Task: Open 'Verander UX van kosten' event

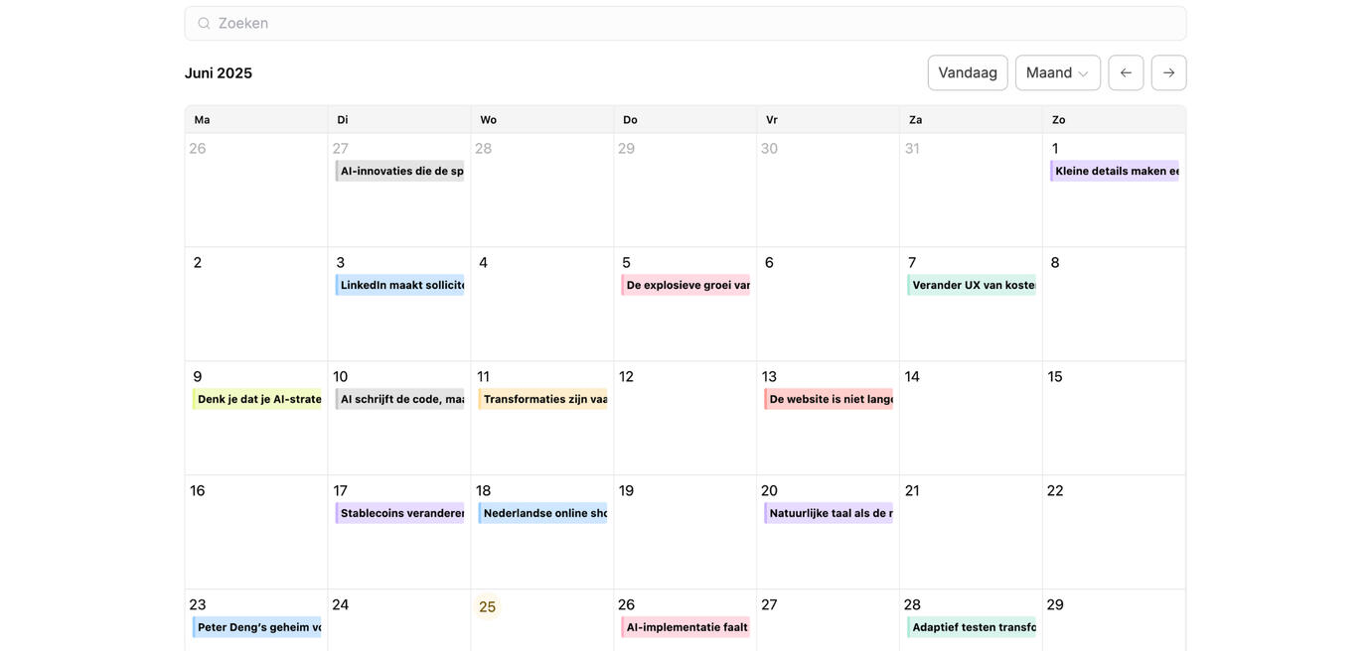Action: pyautogui.click(x=973, y=285)
